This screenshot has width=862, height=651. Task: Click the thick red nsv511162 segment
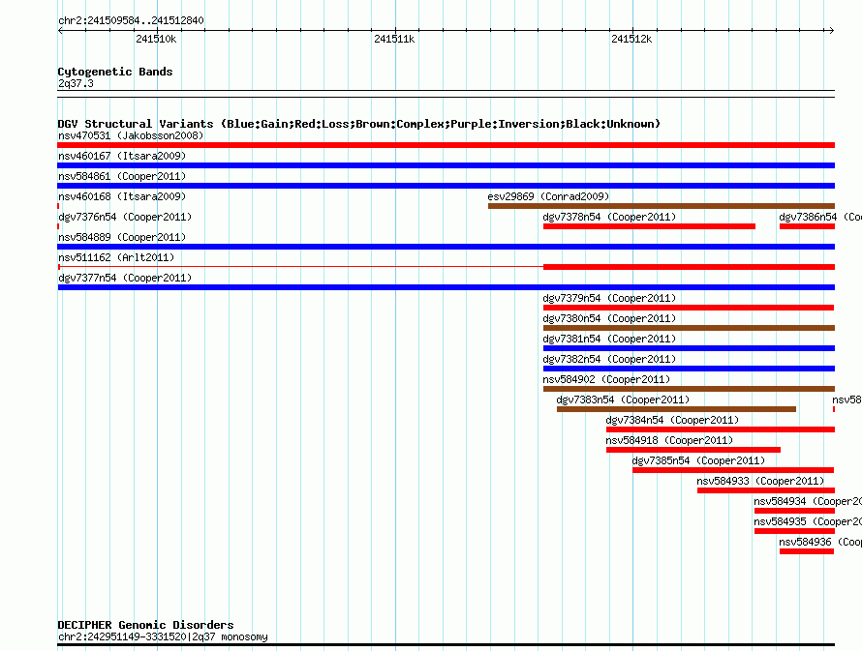[x=689, y=267]
